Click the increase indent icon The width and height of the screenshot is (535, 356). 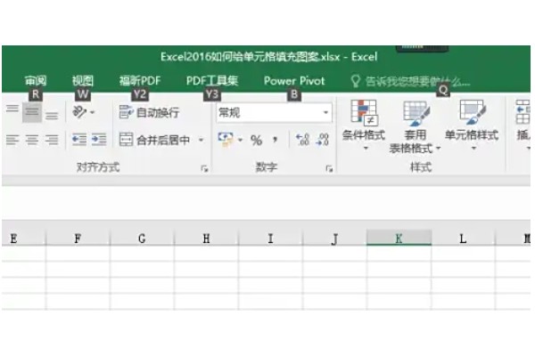pyautogui.click(x=99, y=140)
